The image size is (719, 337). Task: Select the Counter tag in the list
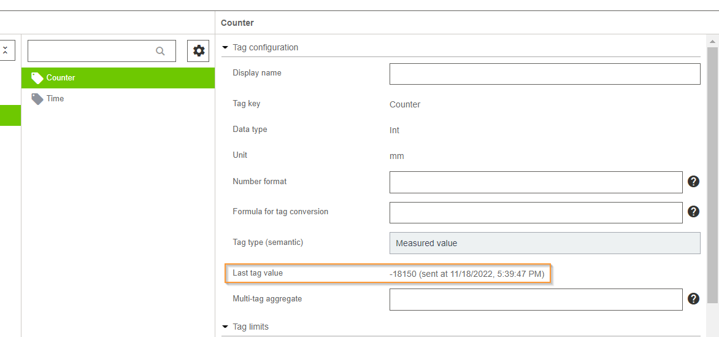click(x=118, y=78)
